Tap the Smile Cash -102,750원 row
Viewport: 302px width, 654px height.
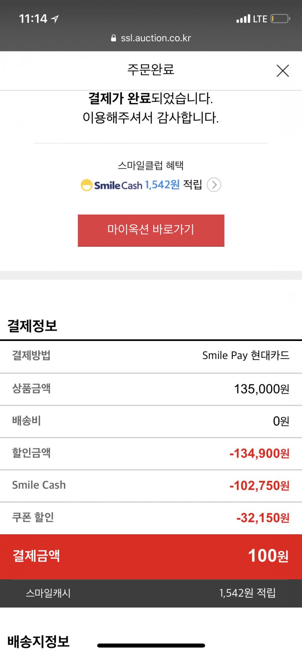[x=151, y=485]
